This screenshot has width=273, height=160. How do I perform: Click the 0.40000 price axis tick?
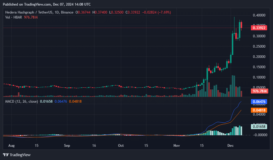(259, 15)
